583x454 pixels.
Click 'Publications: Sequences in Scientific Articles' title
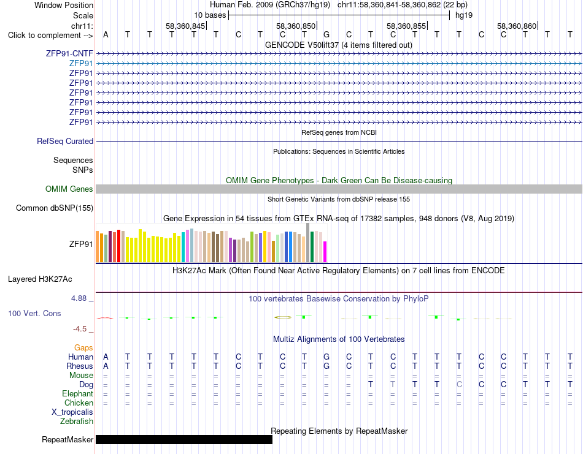339,151
